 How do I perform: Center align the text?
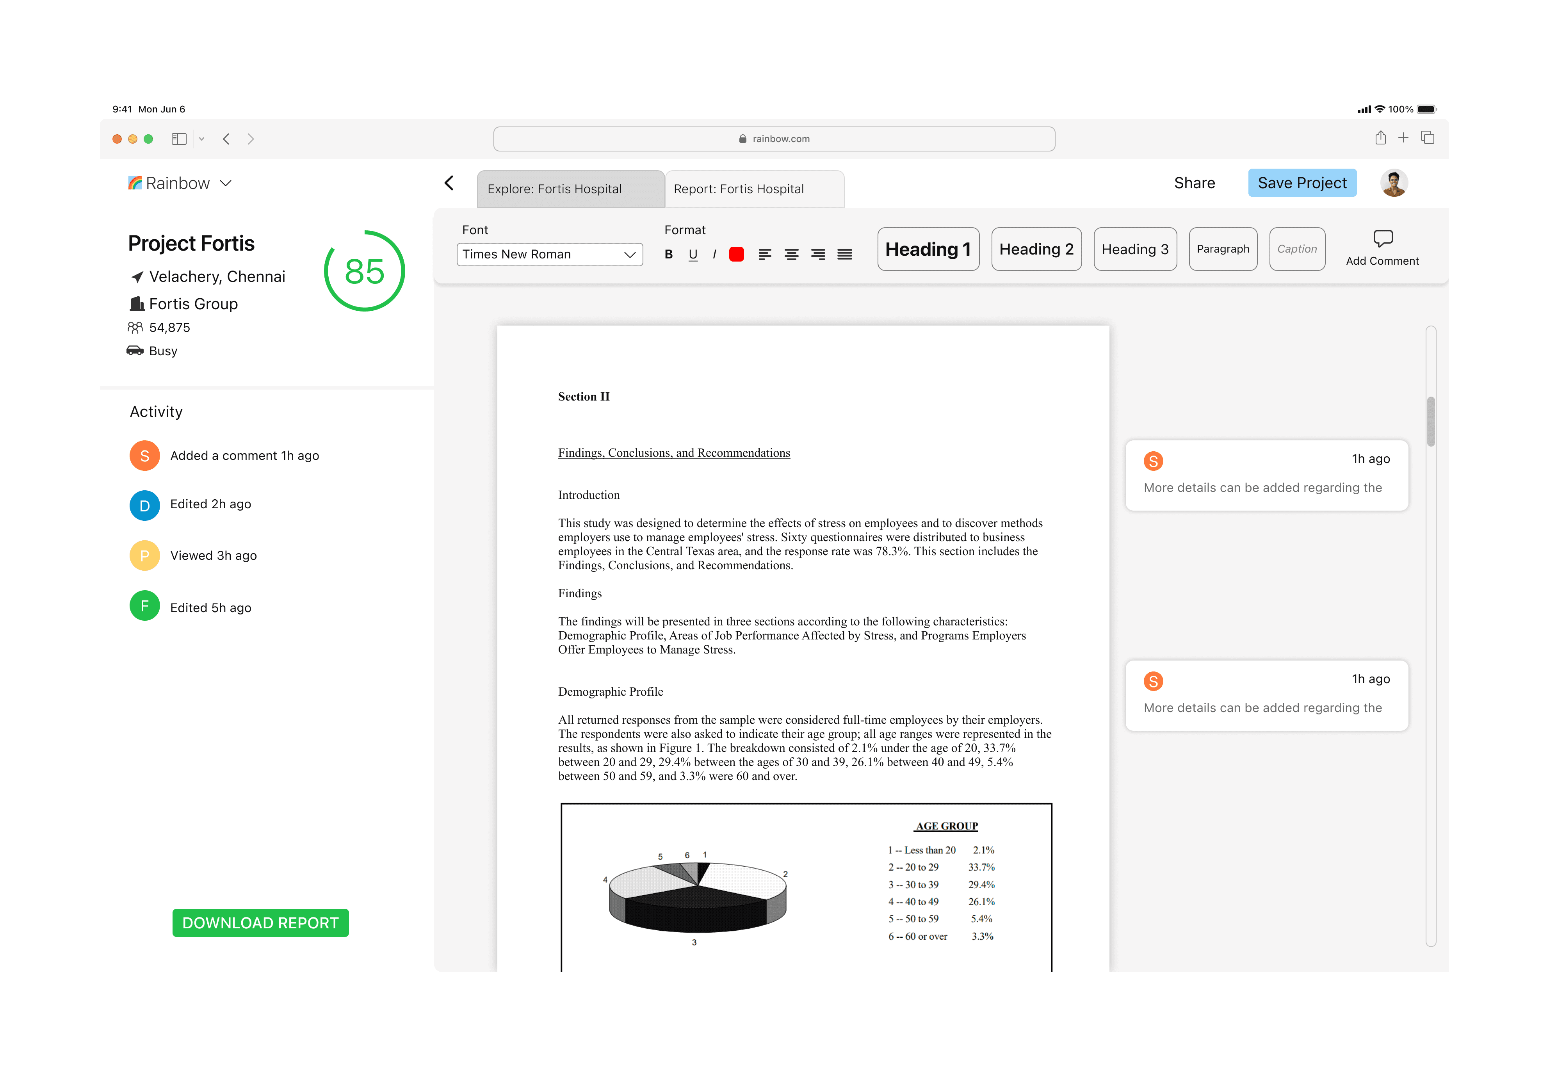coord(791,255)
